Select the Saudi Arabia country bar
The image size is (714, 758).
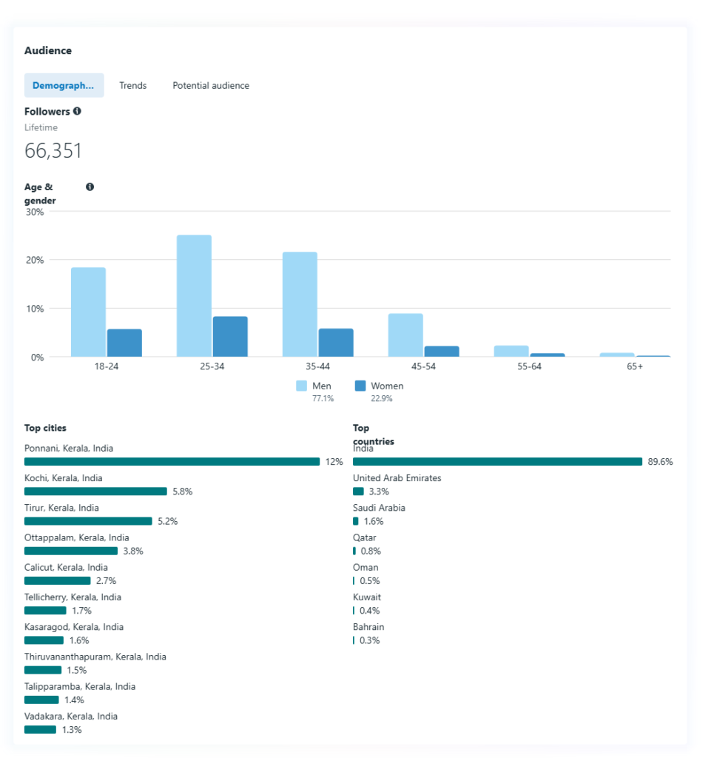tap(356, 521)
